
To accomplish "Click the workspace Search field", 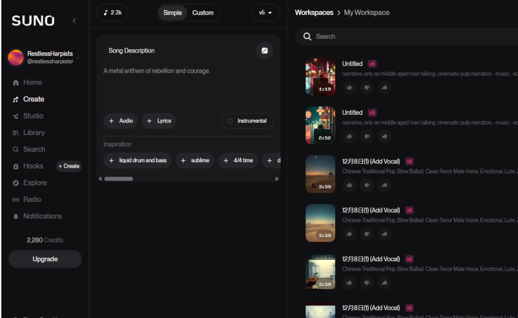I will 406,36.
